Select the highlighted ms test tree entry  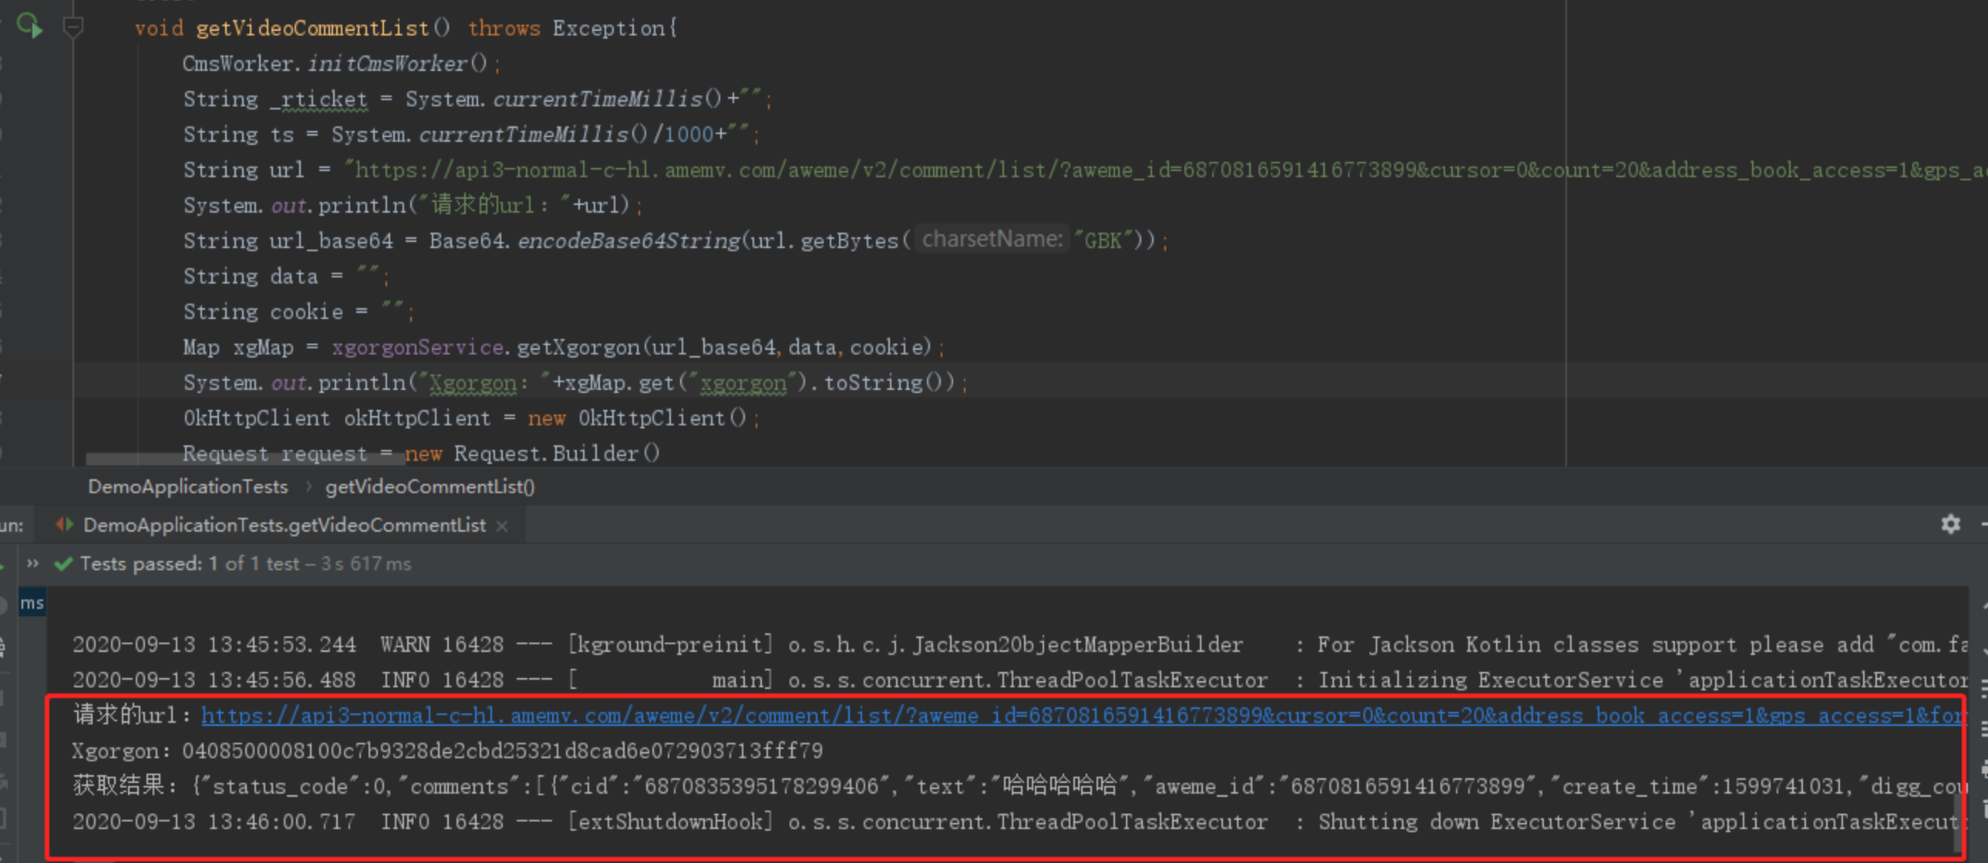point(32,603)
